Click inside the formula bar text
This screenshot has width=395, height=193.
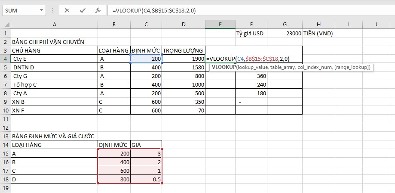[x=154, y=10]
